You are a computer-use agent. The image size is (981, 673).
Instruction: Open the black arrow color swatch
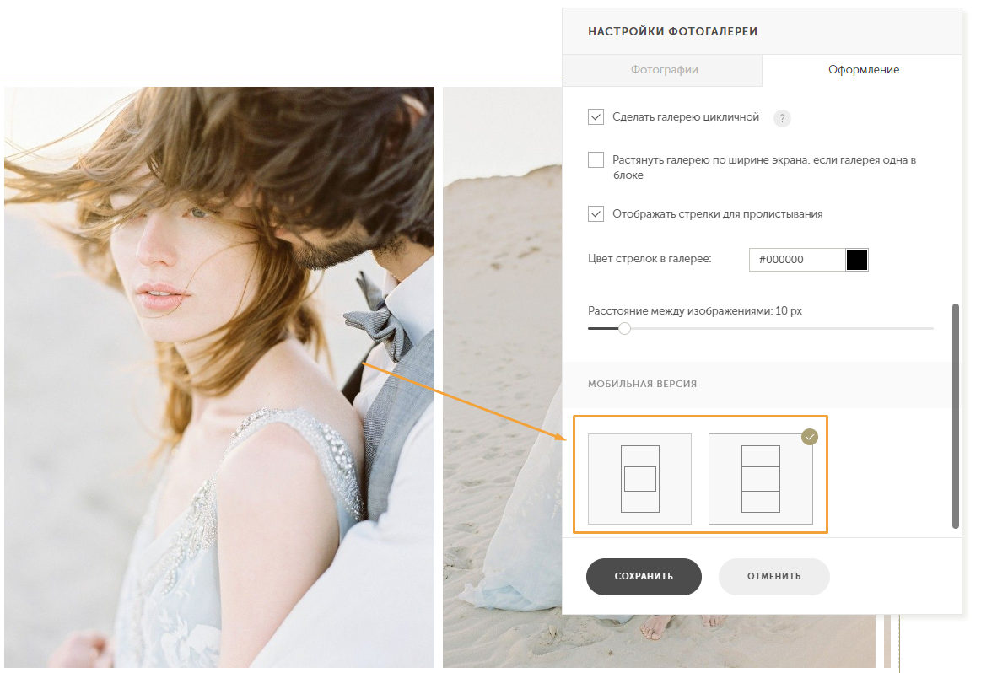856,260
